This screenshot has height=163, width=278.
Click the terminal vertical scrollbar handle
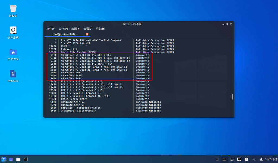pos(232,97)
